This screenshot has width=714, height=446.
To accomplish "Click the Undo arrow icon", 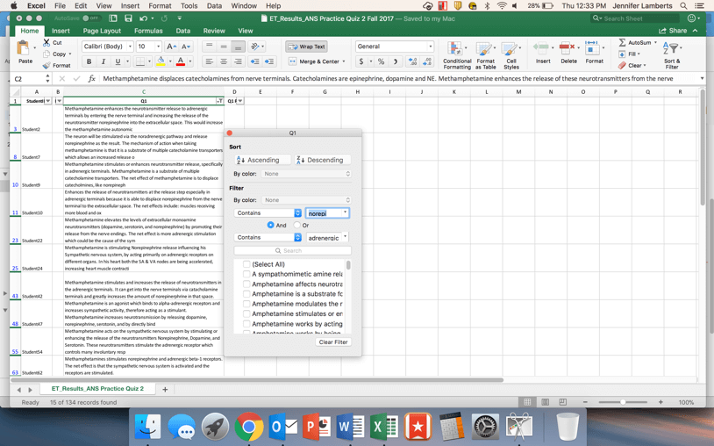I will [x=144, y=18].
